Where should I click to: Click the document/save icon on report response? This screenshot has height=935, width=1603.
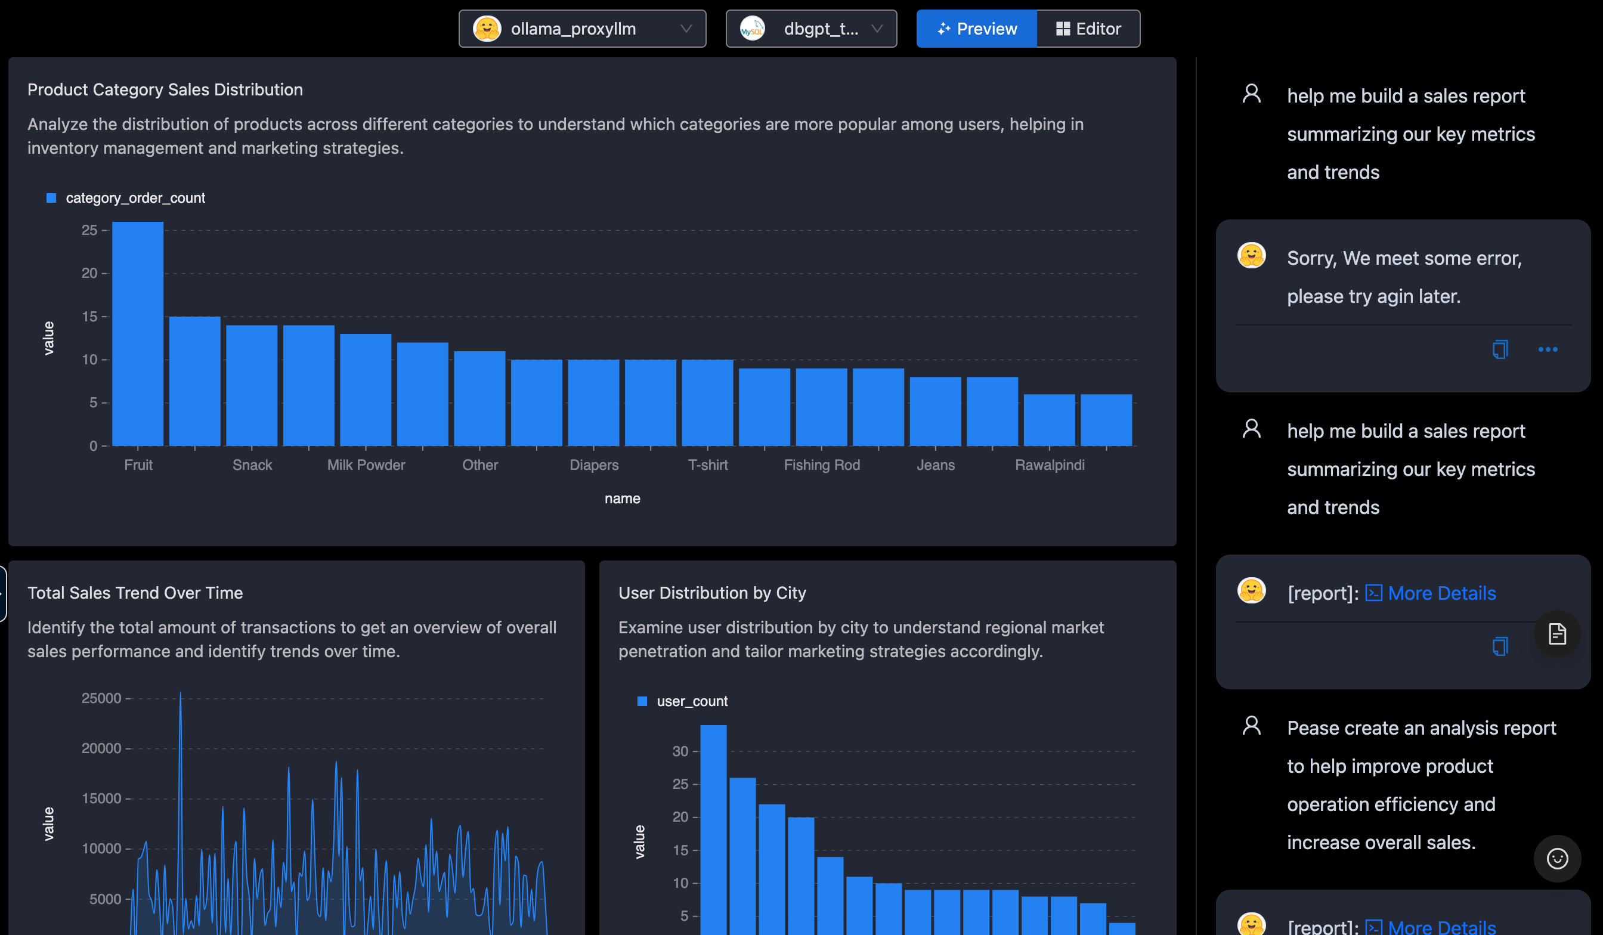coord(1556,633)
